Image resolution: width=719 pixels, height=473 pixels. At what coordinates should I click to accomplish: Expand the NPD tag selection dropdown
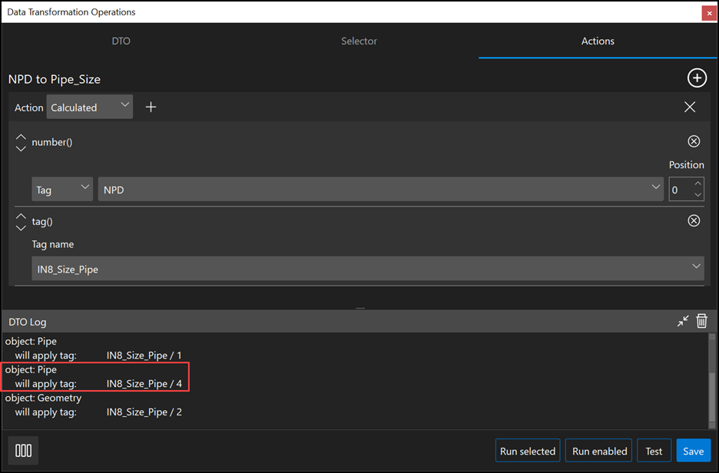pyautogui.click(x=655, y=187)
